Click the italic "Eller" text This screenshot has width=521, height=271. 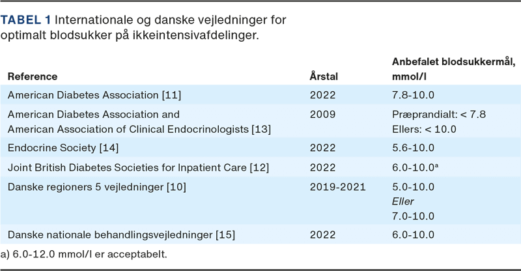tap(402, 201)
